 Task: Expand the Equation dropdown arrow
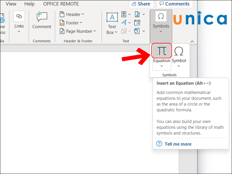[x=162, y=66]
